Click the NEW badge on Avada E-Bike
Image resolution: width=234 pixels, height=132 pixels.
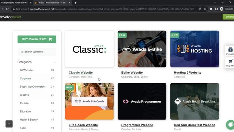tap(122, 35)
